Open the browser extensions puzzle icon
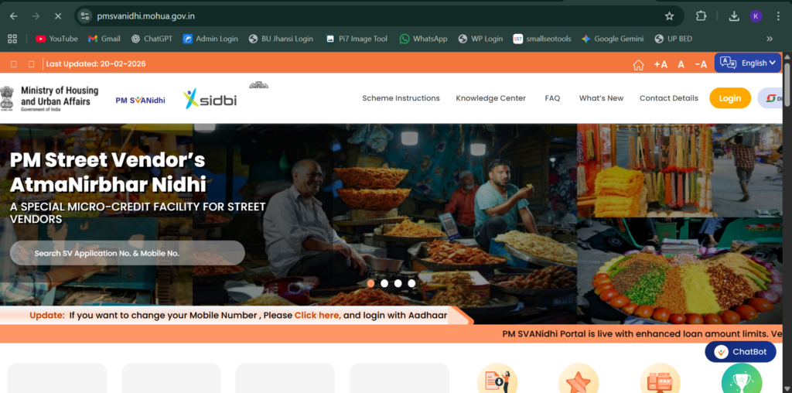 pos(701,16)
